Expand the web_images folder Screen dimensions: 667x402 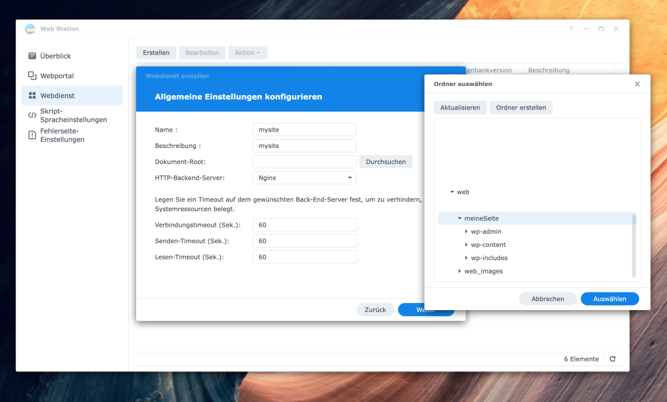point(459,271)
